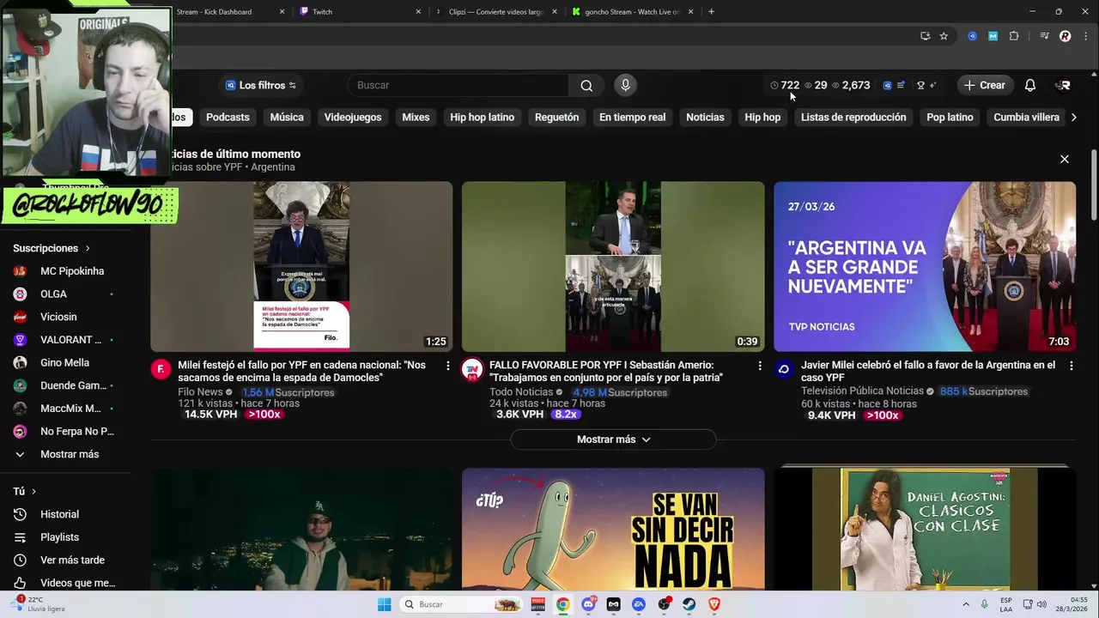The image size is (1099, 618).
Task: Switch to the Twitch browser tab
Action: pos(361,12)
